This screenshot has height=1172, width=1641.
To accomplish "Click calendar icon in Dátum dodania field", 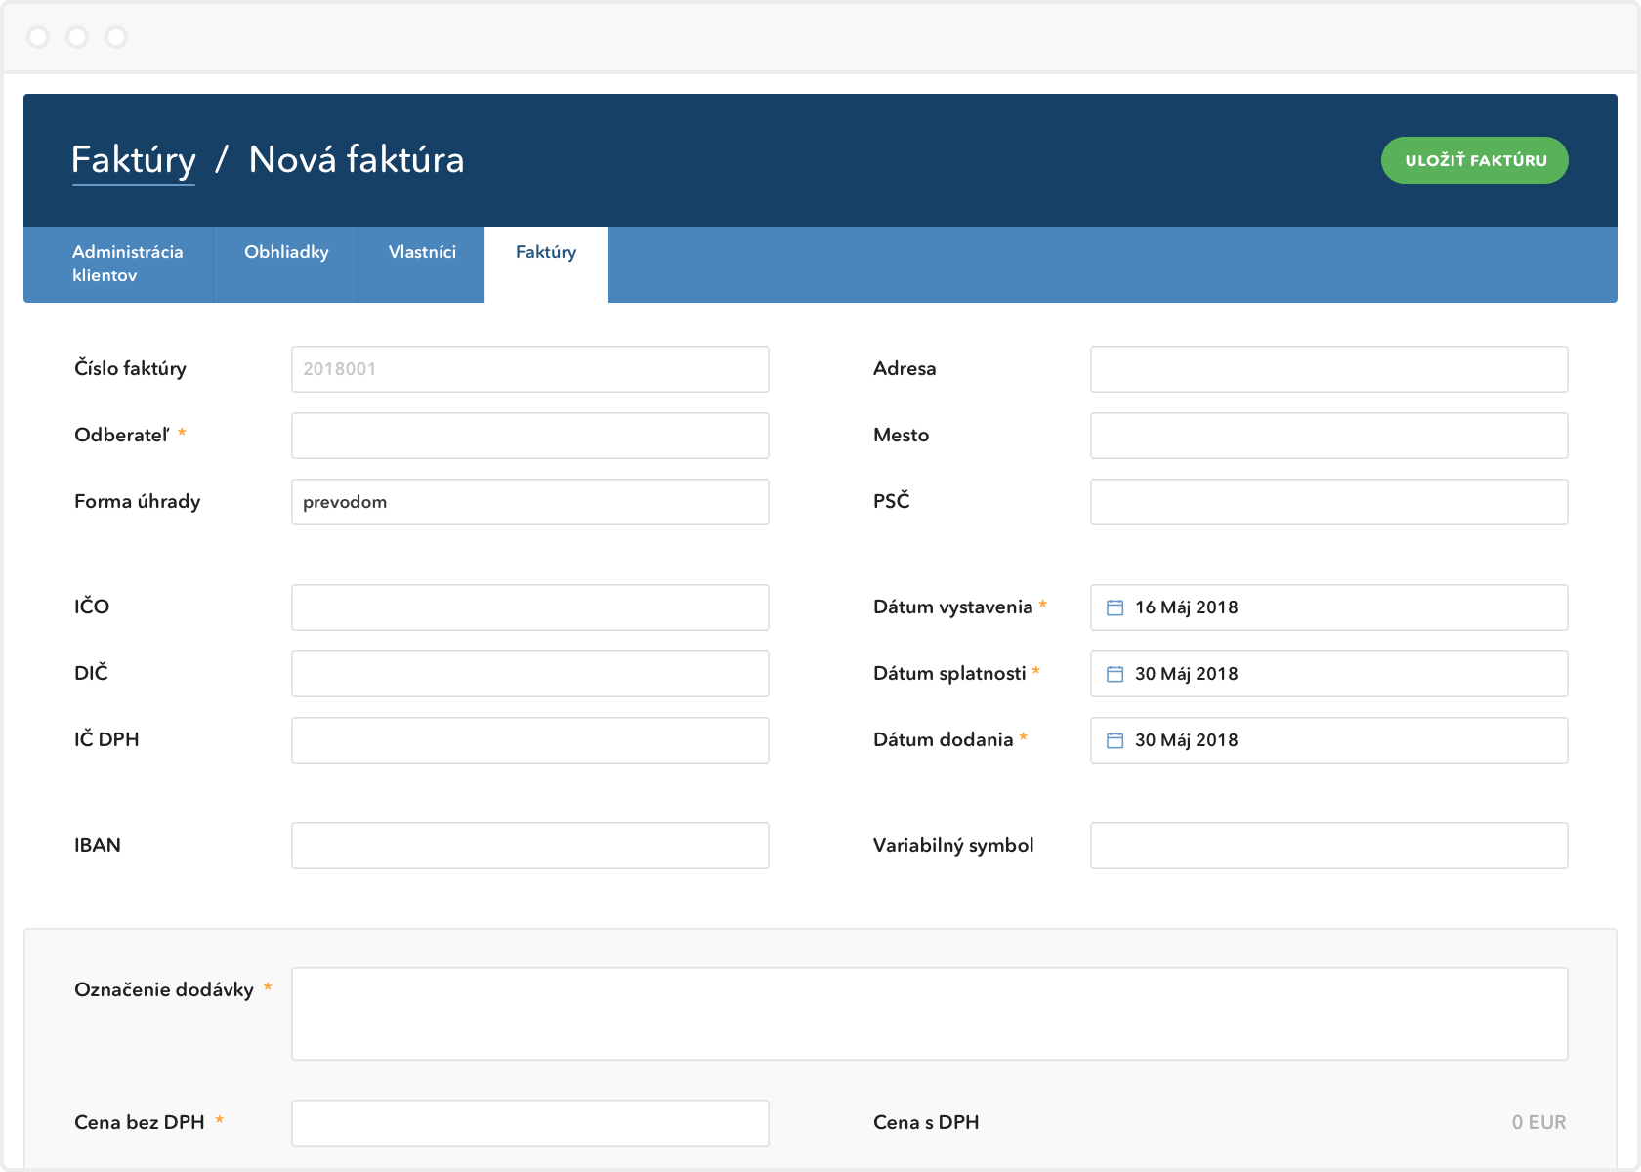I will pyautogui.click(x=1115, y=740).
